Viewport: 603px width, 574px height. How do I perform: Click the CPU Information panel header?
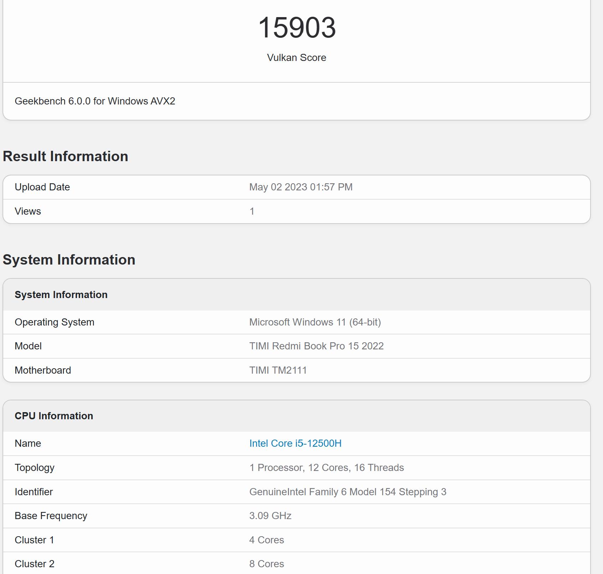coord(53,416)
